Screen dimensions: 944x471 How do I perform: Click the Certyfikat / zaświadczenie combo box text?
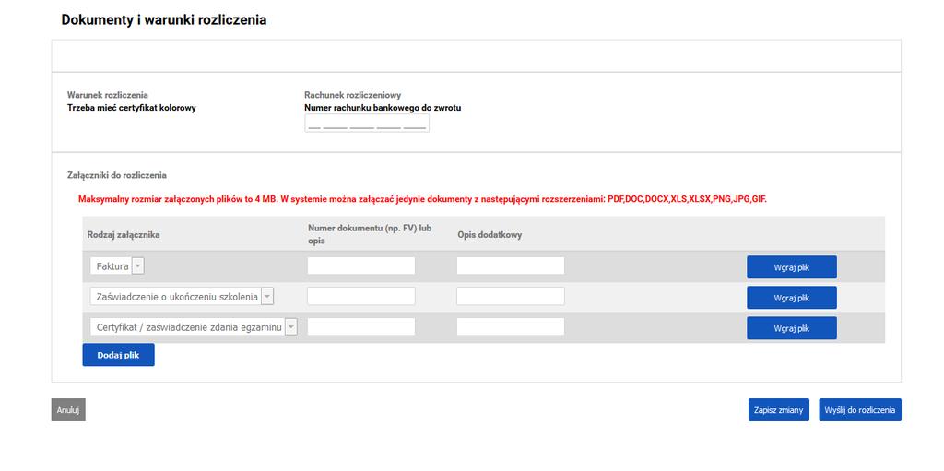point(188,326)
